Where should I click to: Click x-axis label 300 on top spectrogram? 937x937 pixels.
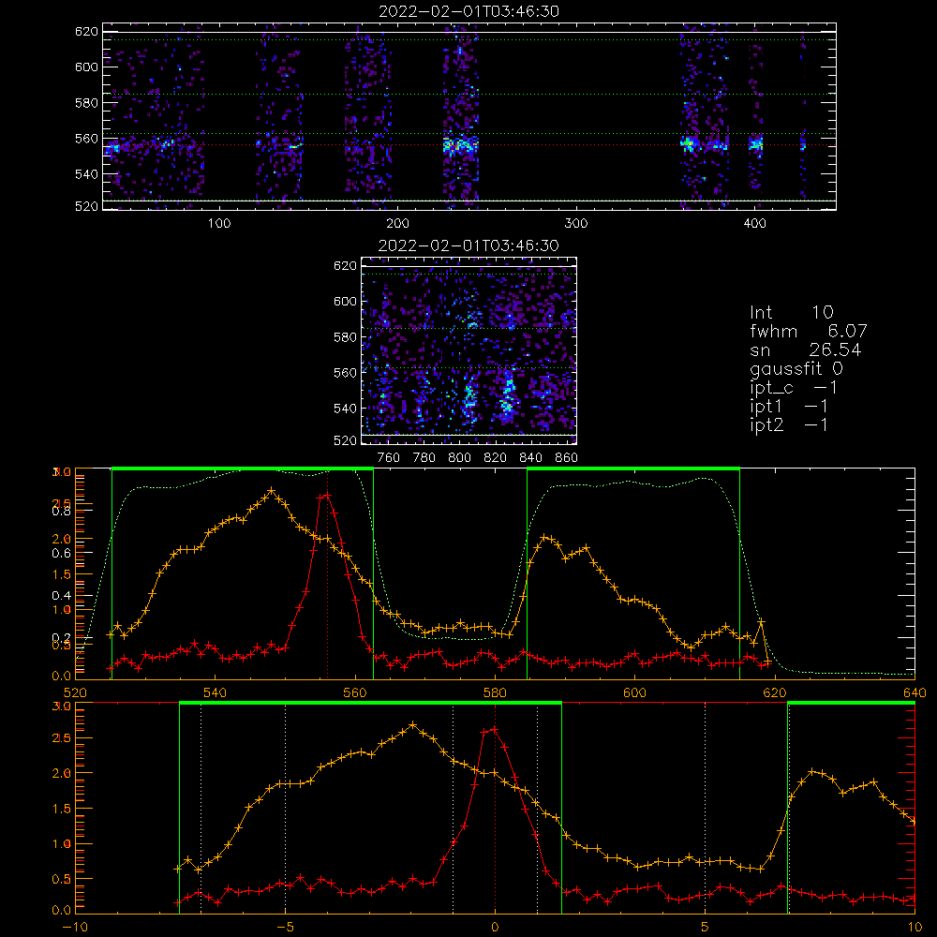576,224
